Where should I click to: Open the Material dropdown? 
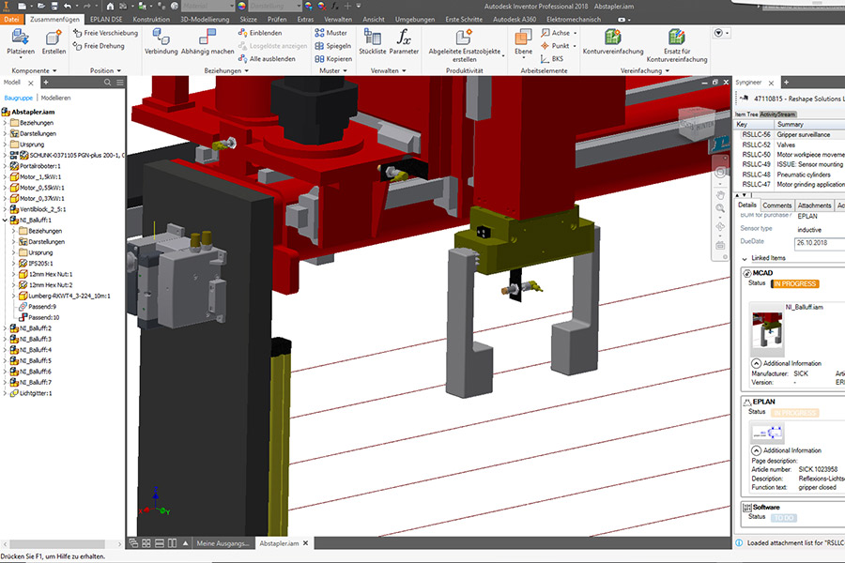click(208, 7)
